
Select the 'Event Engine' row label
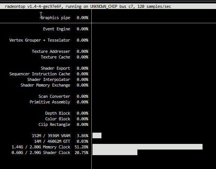pyautogui.click(x=57, y=29)
